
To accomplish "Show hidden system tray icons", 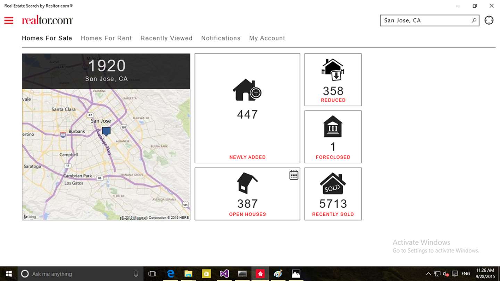I will coord(428,274).
